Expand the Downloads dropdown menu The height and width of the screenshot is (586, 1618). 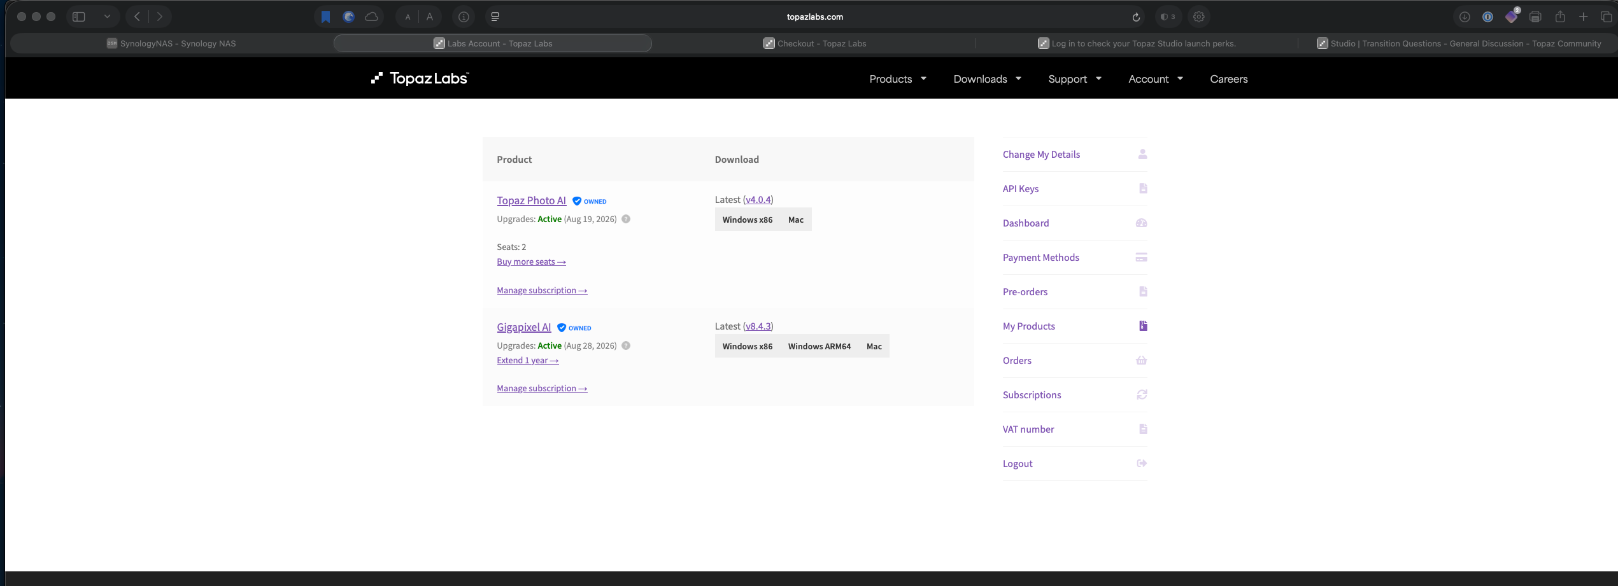pyautogui.click(x=987, y=79)
